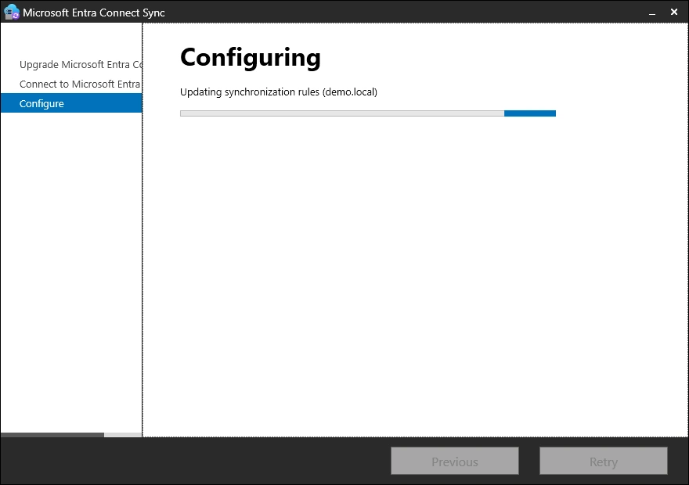
Task: Click the Retry button
Action: tap(603, 462)
